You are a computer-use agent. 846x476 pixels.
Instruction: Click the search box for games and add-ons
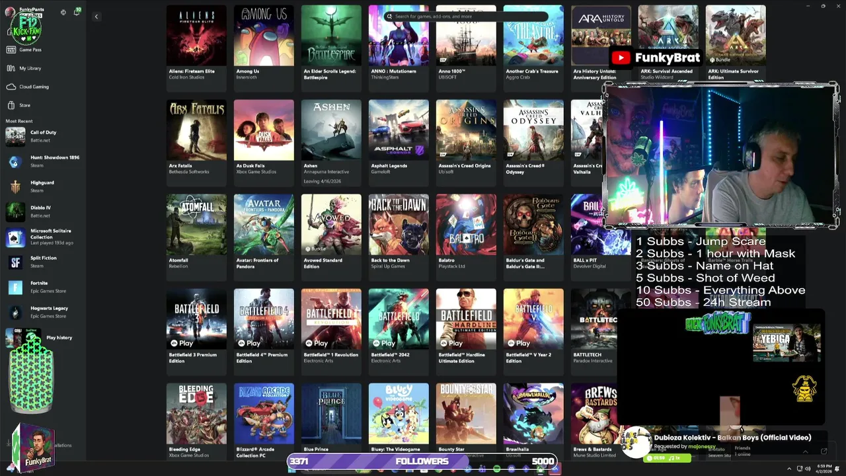467,17
